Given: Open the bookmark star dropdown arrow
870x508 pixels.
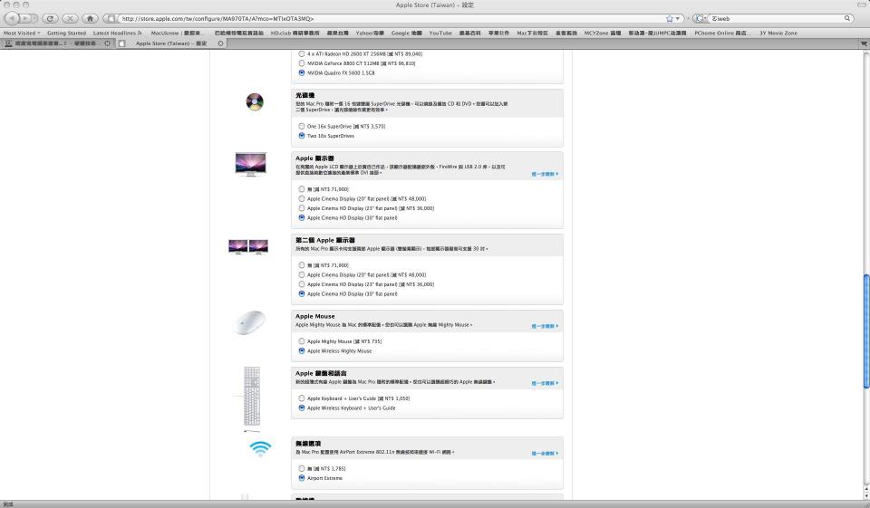Looking at the screenshot, I should pos(678,18).
